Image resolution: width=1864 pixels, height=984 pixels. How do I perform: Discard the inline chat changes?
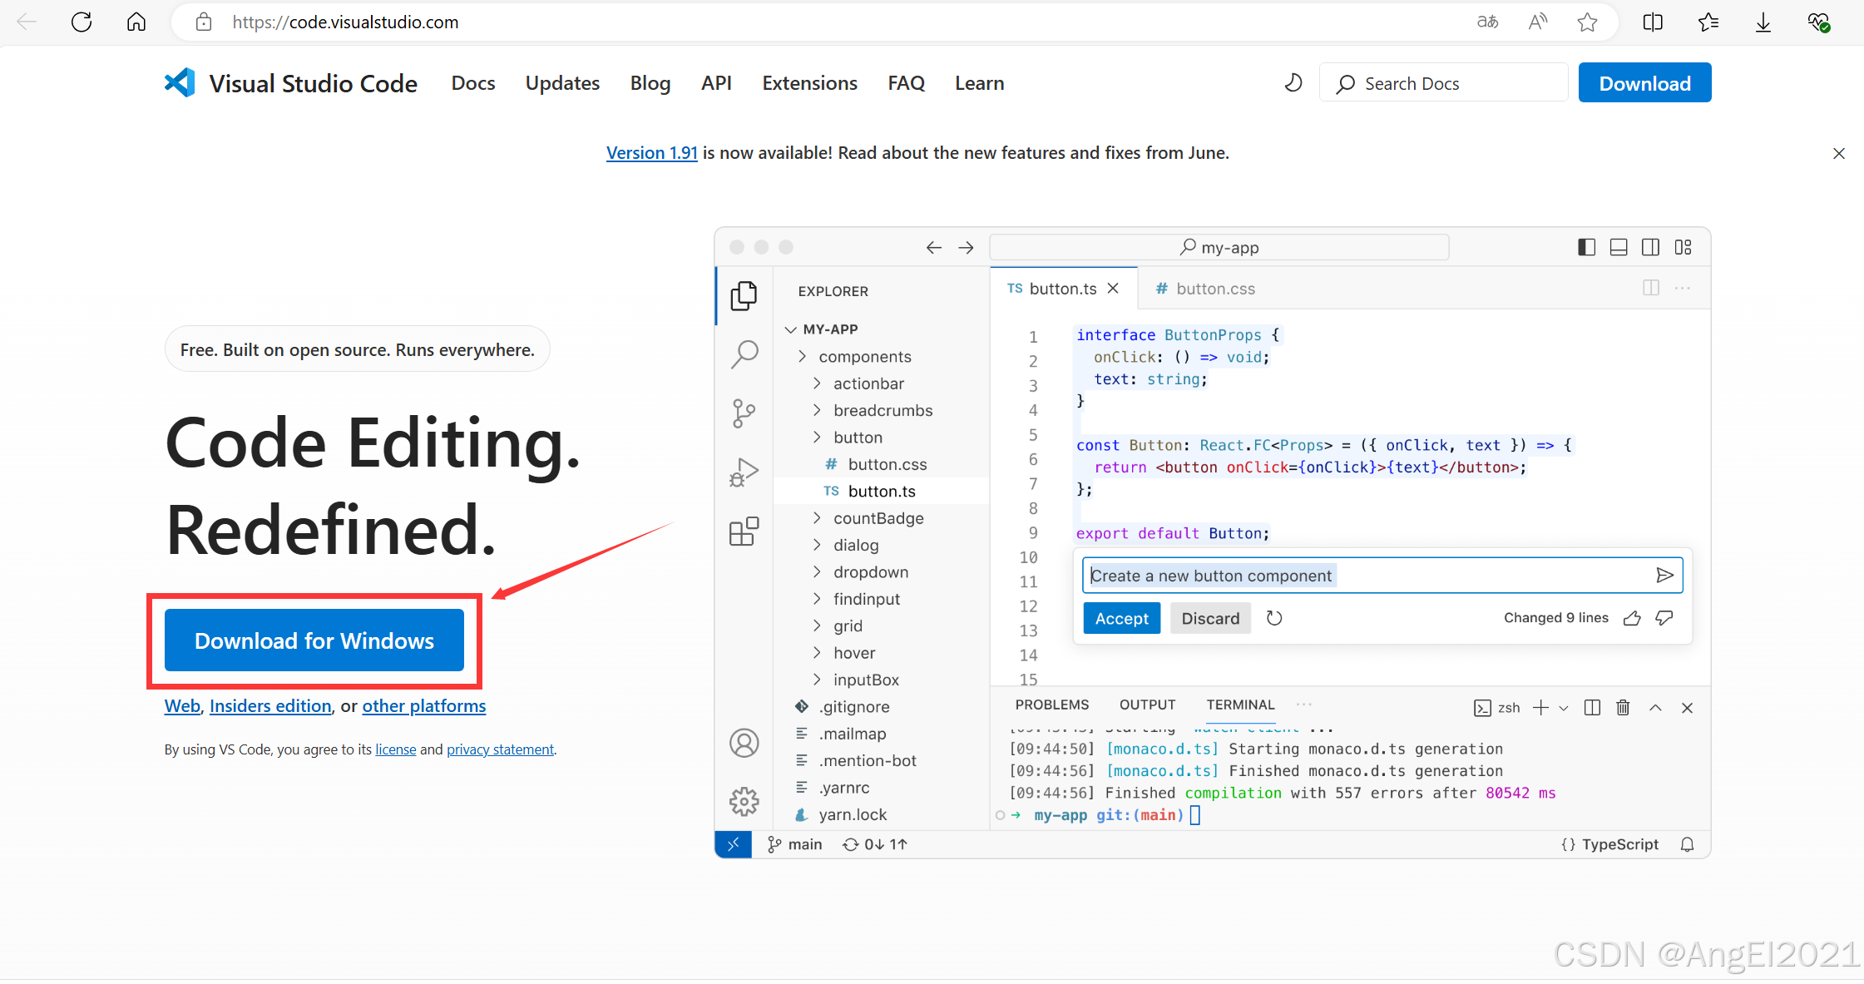click(1210, 618)
